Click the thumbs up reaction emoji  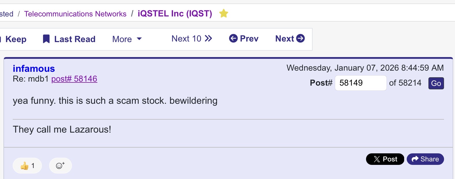[25, 166]
